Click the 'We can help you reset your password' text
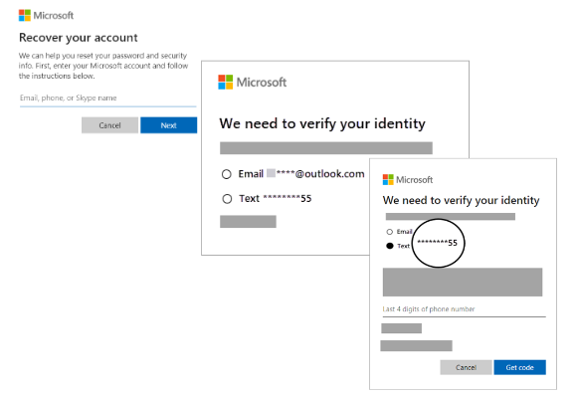 [x=103, y=66]
